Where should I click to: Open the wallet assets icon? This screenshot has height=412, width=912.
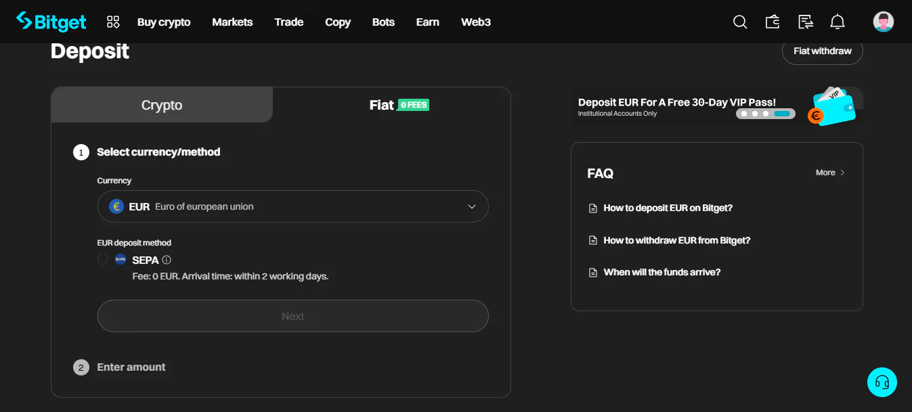(x=773, y=22)
